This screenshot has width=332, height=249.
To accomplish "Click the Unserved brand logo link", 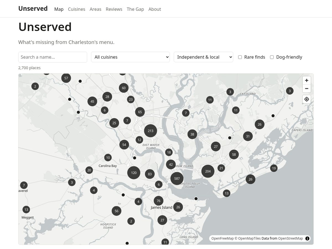I will [x=33, y=9].
